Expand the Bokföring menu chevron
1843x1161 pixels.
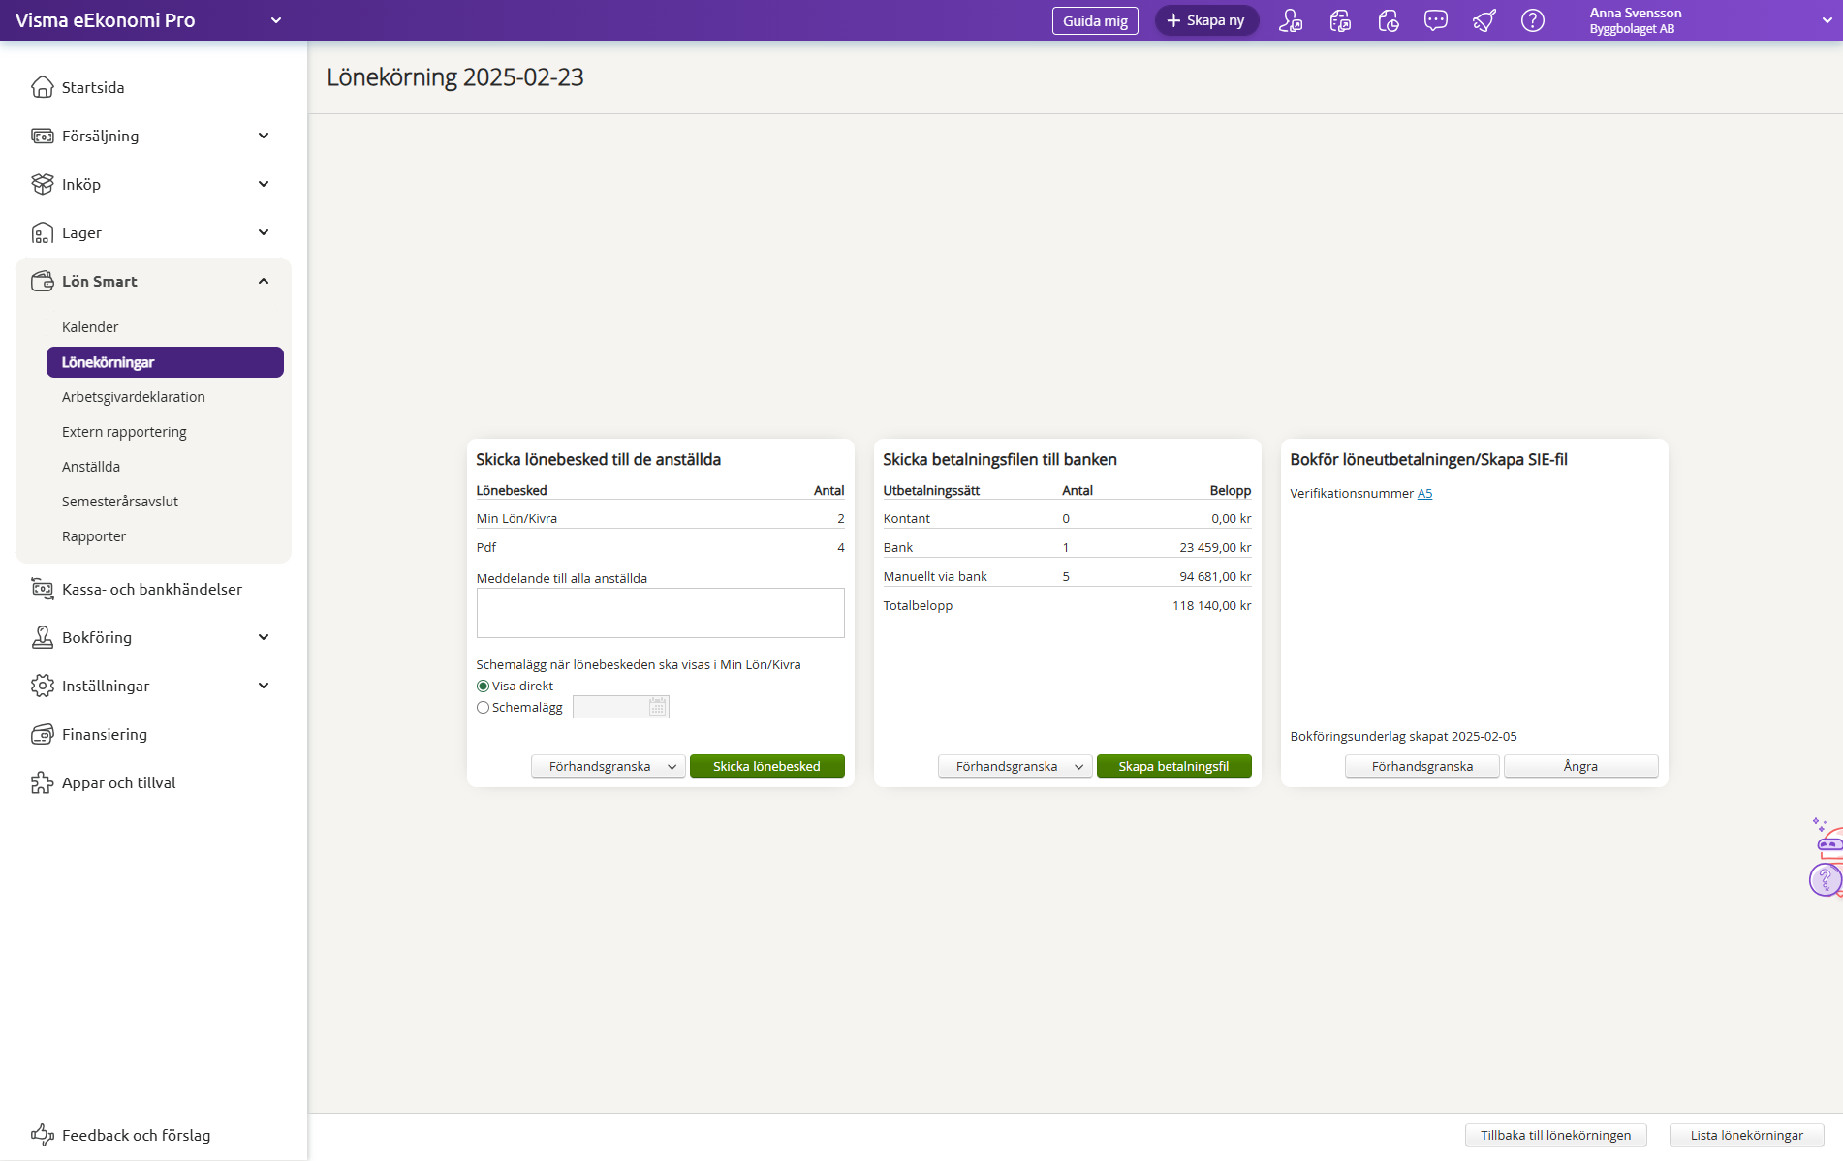(264, 637)
